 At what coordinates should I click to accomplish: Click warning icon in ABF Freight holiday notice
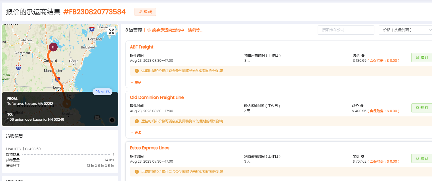pos(137,71)
